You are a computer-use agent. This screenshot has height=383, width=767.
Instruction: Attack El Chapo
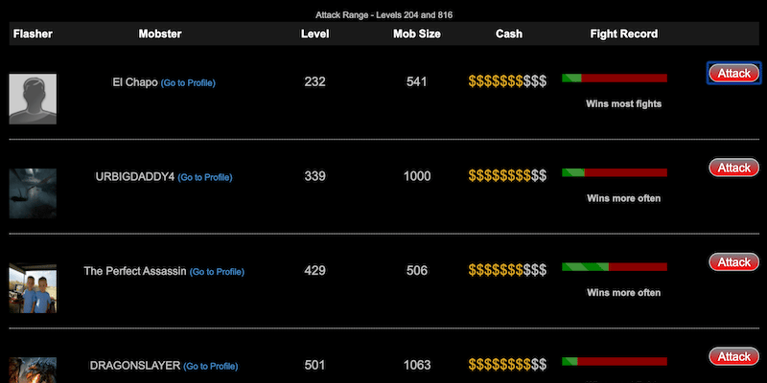coord(733,74)
